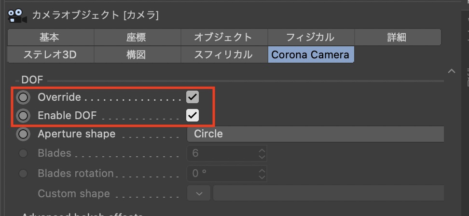Uncheck the Override checkbox
This screenshot has width=469, height=216.
[193, 97]
